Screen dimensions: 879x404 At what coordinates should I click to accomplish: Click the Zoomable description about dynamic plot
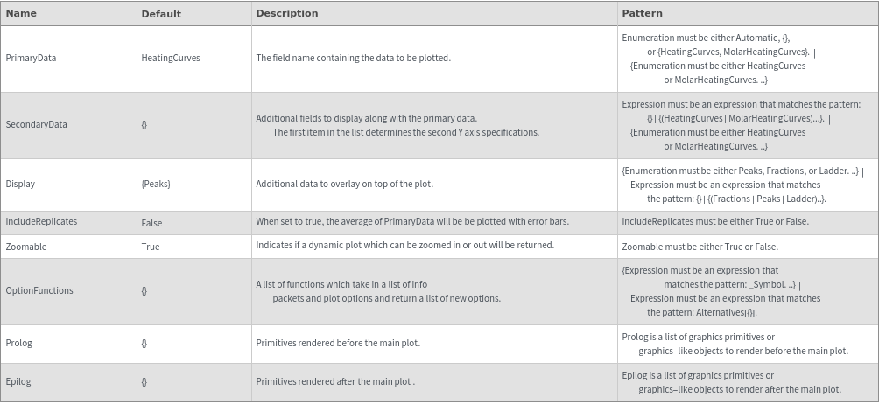coord(404,245)
